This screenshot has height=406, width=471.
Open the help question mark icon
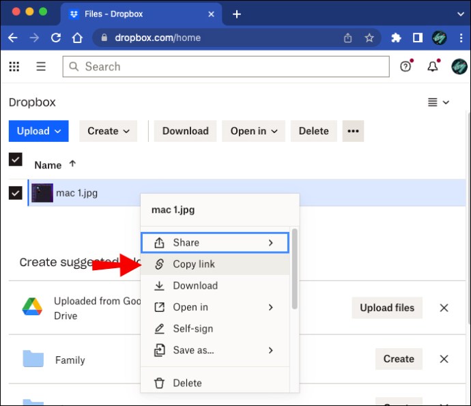tap(405, 66)
